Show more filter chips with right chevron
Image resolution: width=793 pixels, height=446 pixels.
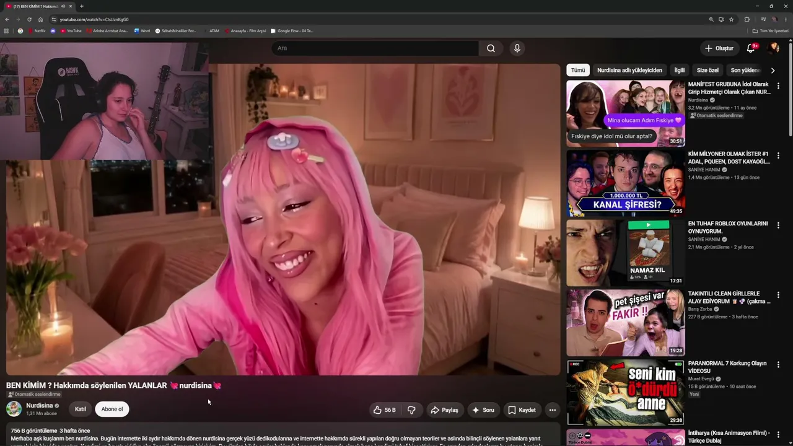tap(773, 71)
